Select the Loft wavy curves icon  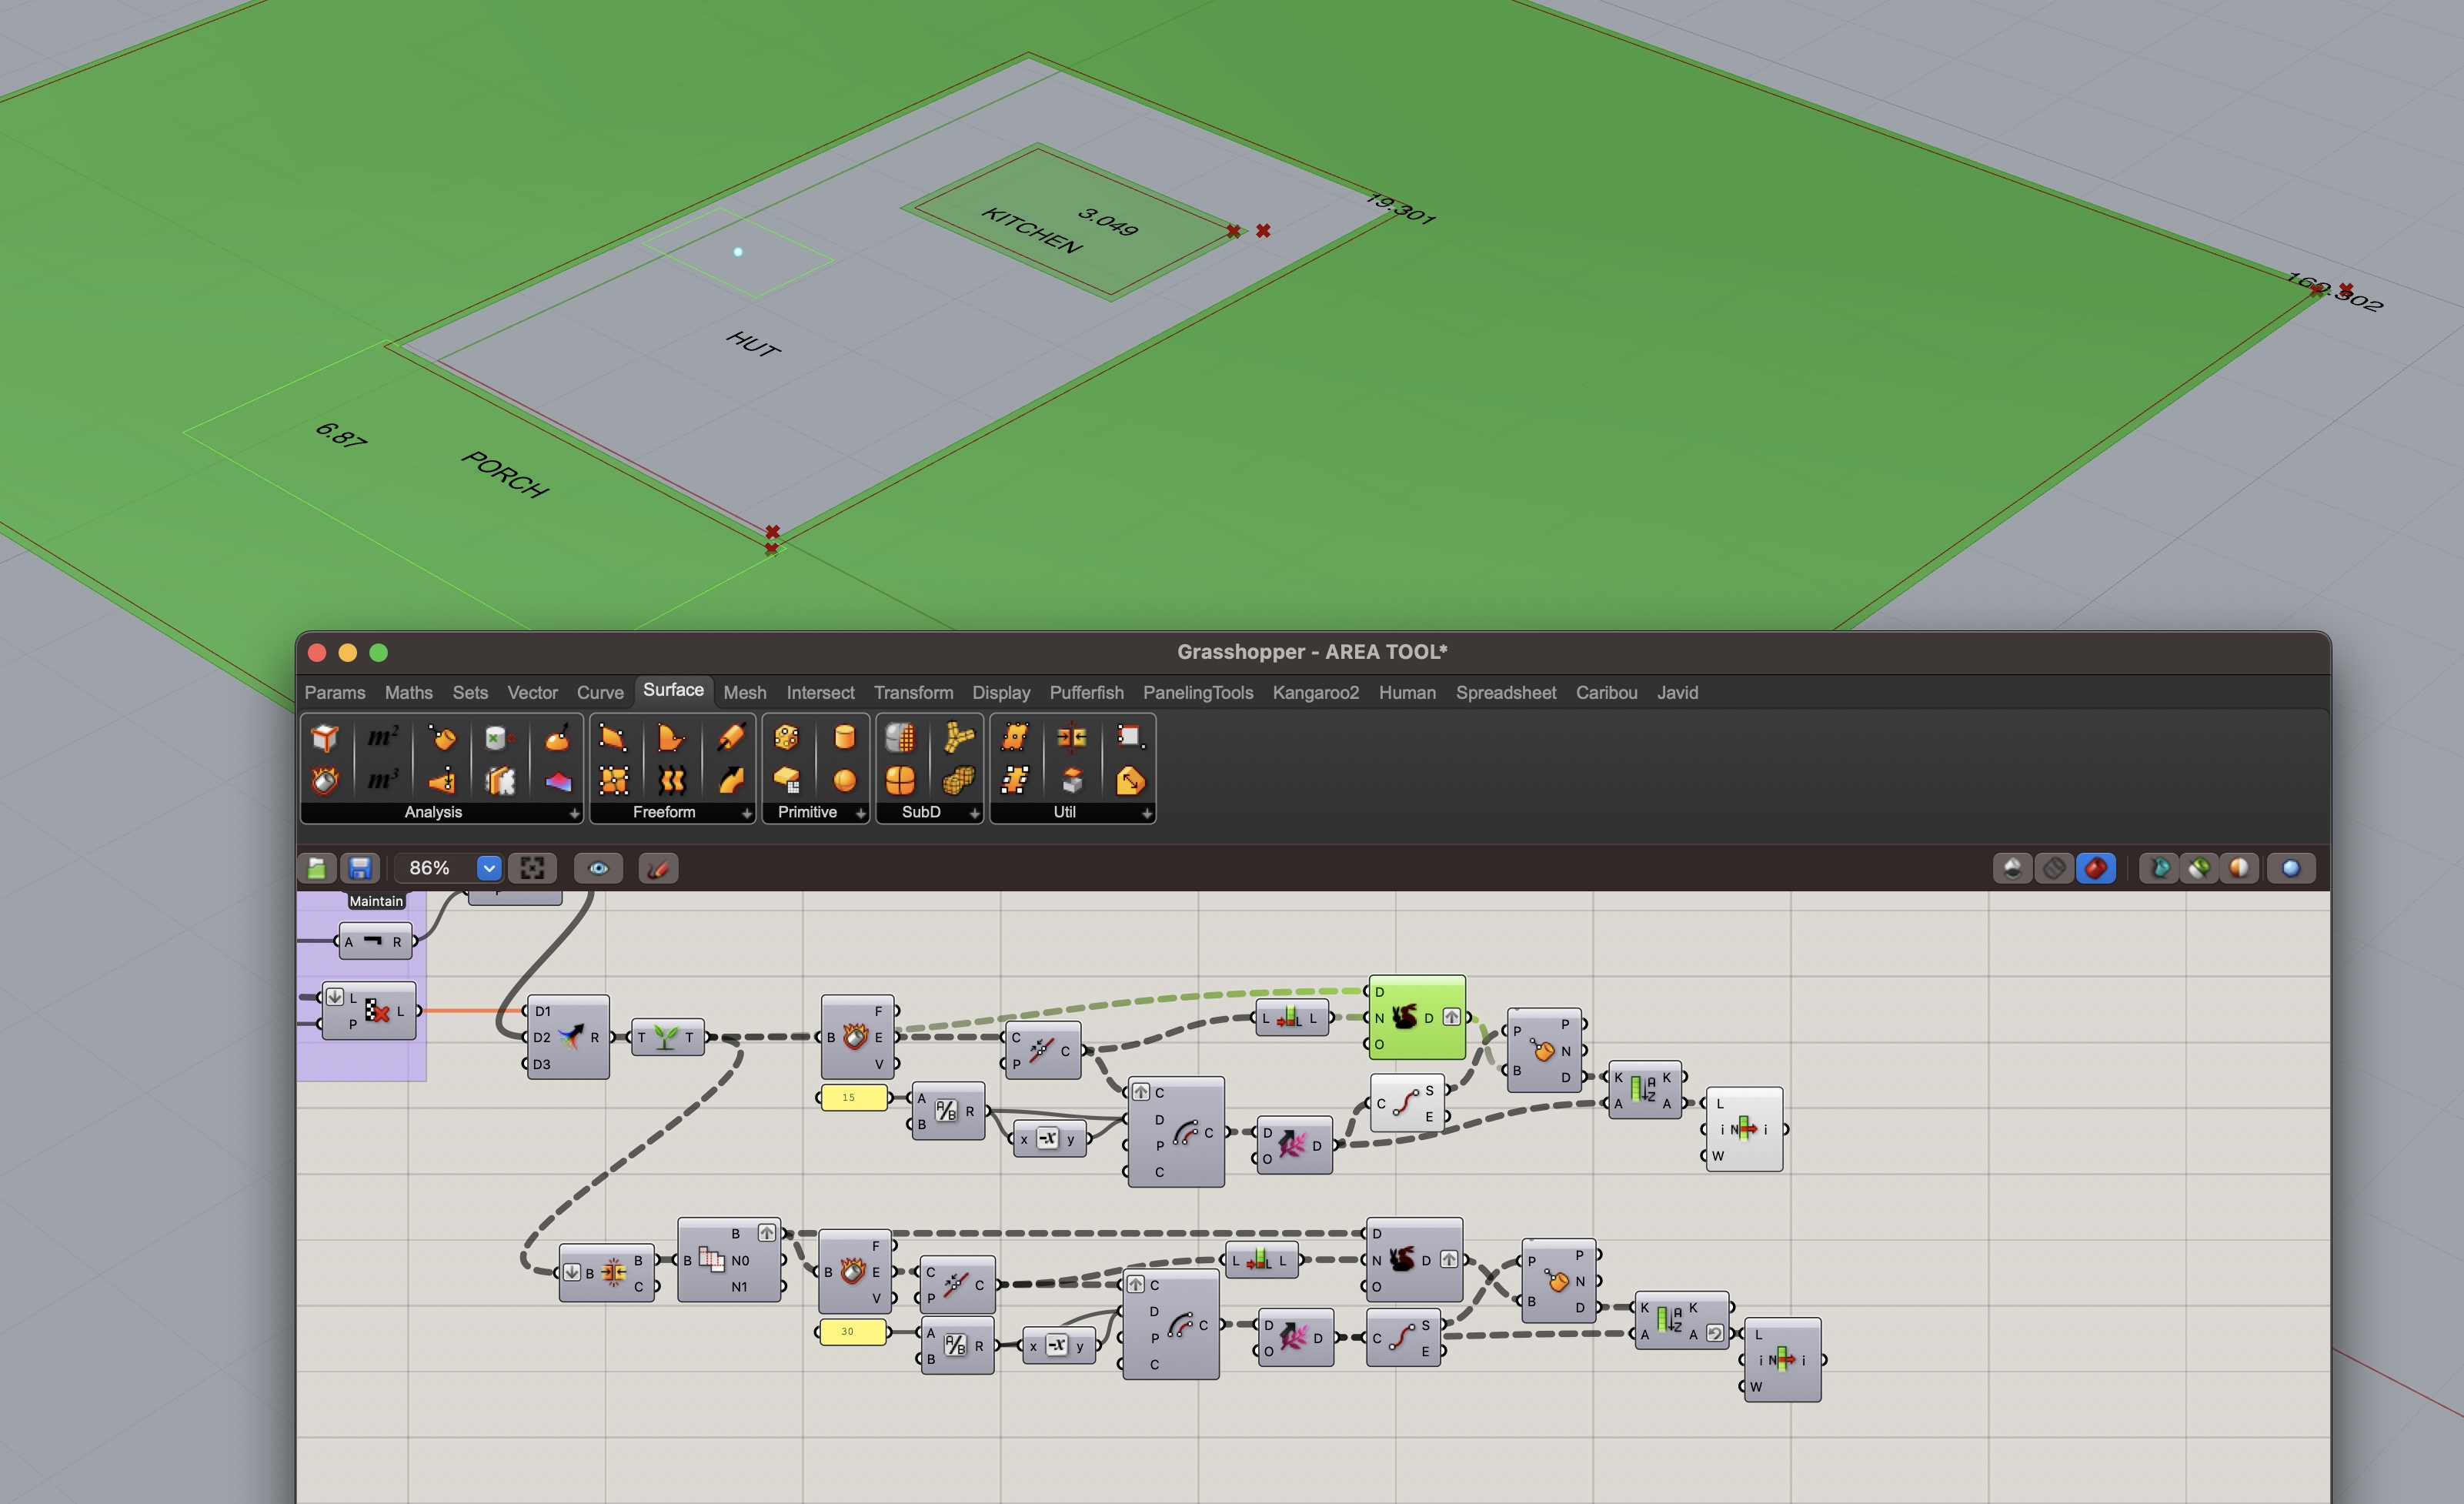point(672,780)
